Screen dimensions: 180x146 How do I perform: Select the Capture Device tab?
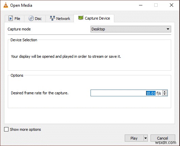94,18
